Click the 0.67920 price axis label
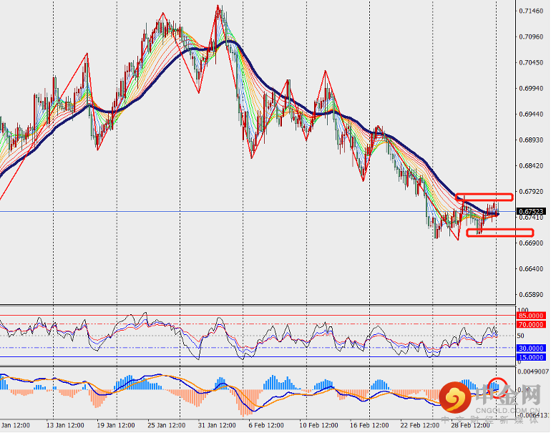The height and width of the screenshot is (433, 551). (x=530, y=192)
